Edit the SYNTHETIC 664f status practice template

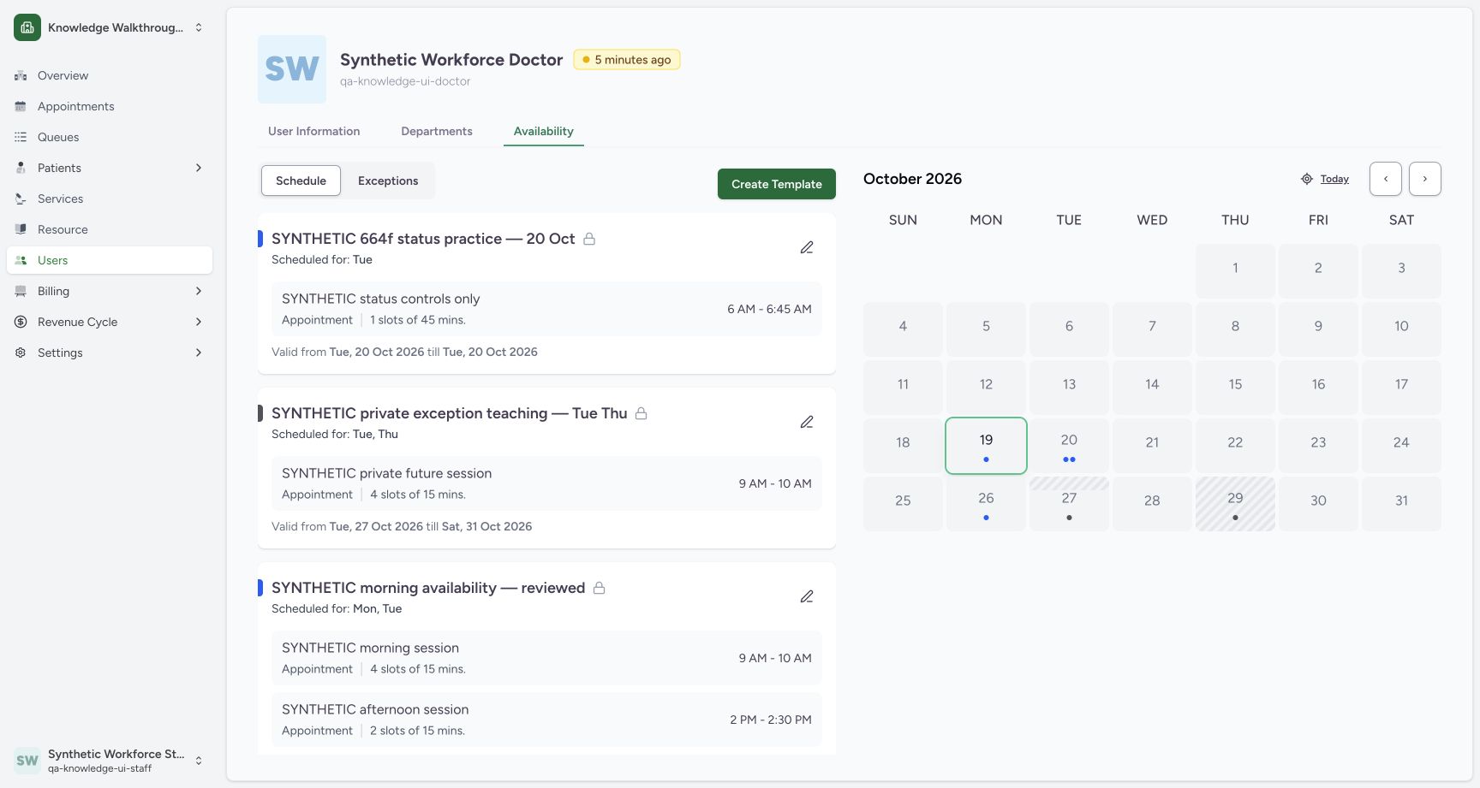click(807, 247)
